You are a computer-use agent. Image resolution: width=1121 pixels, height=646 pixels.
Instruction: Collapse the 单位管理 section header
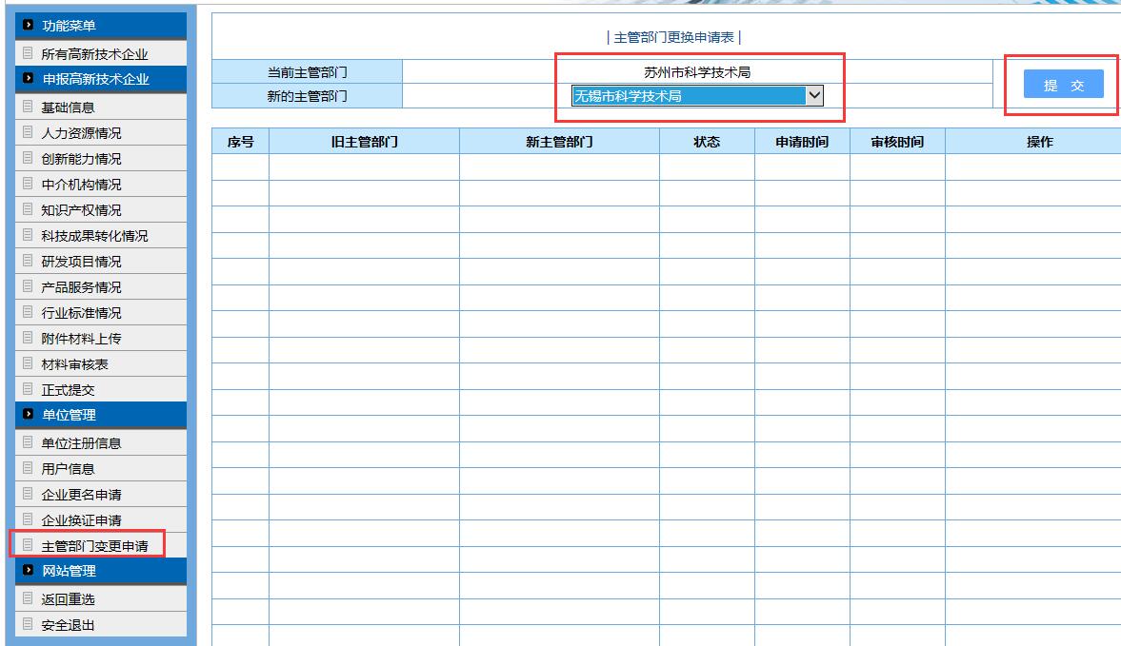click(x=101, y=415)
